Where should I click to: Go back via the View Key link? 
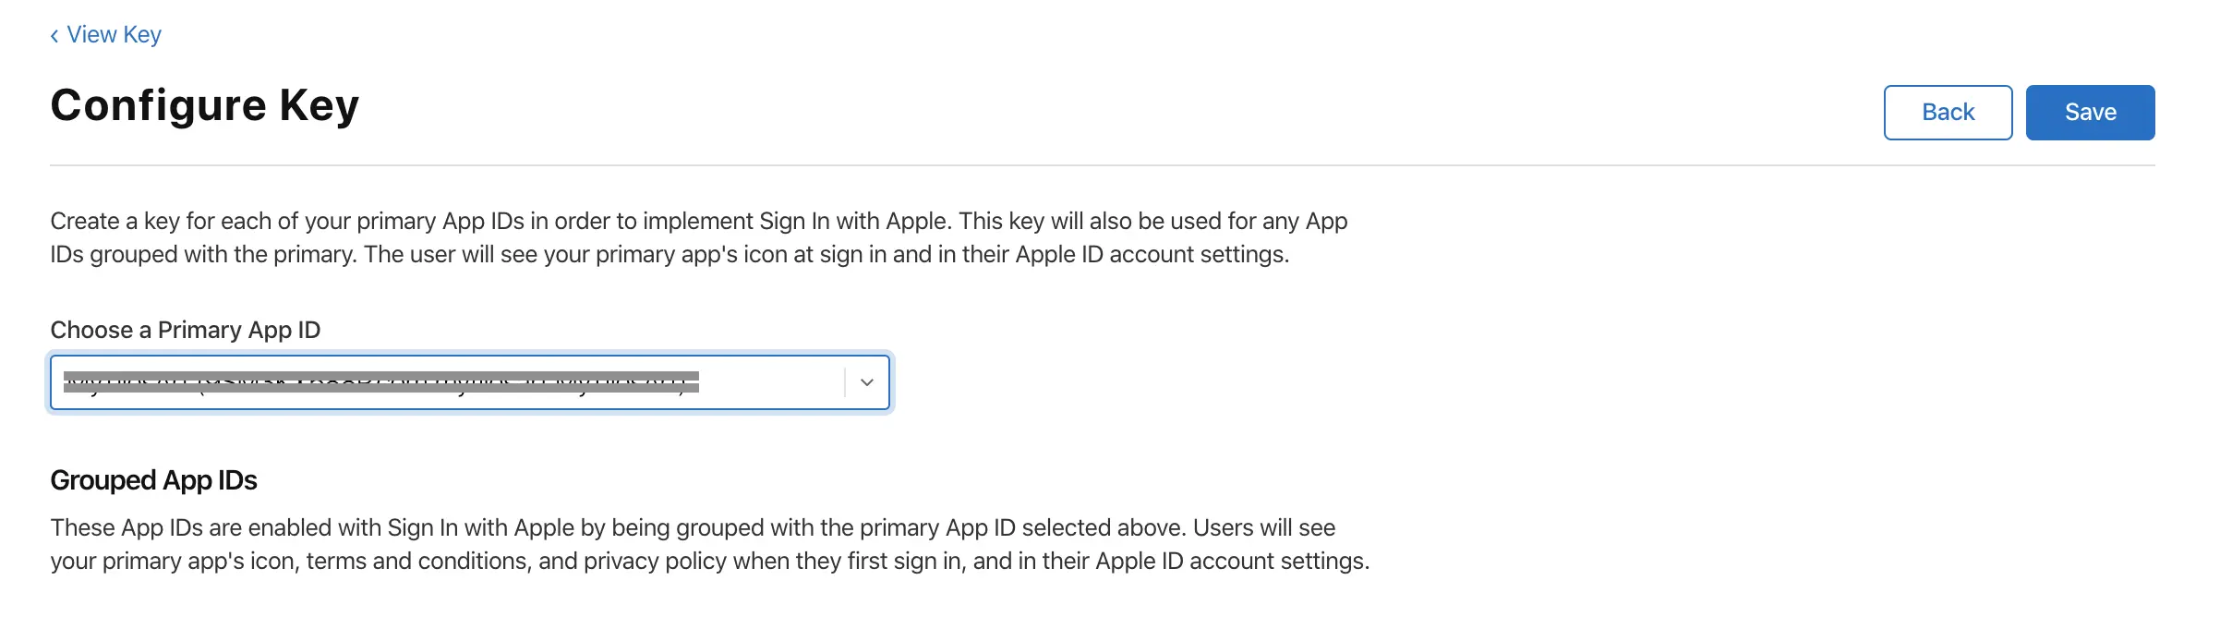point(114,35)
